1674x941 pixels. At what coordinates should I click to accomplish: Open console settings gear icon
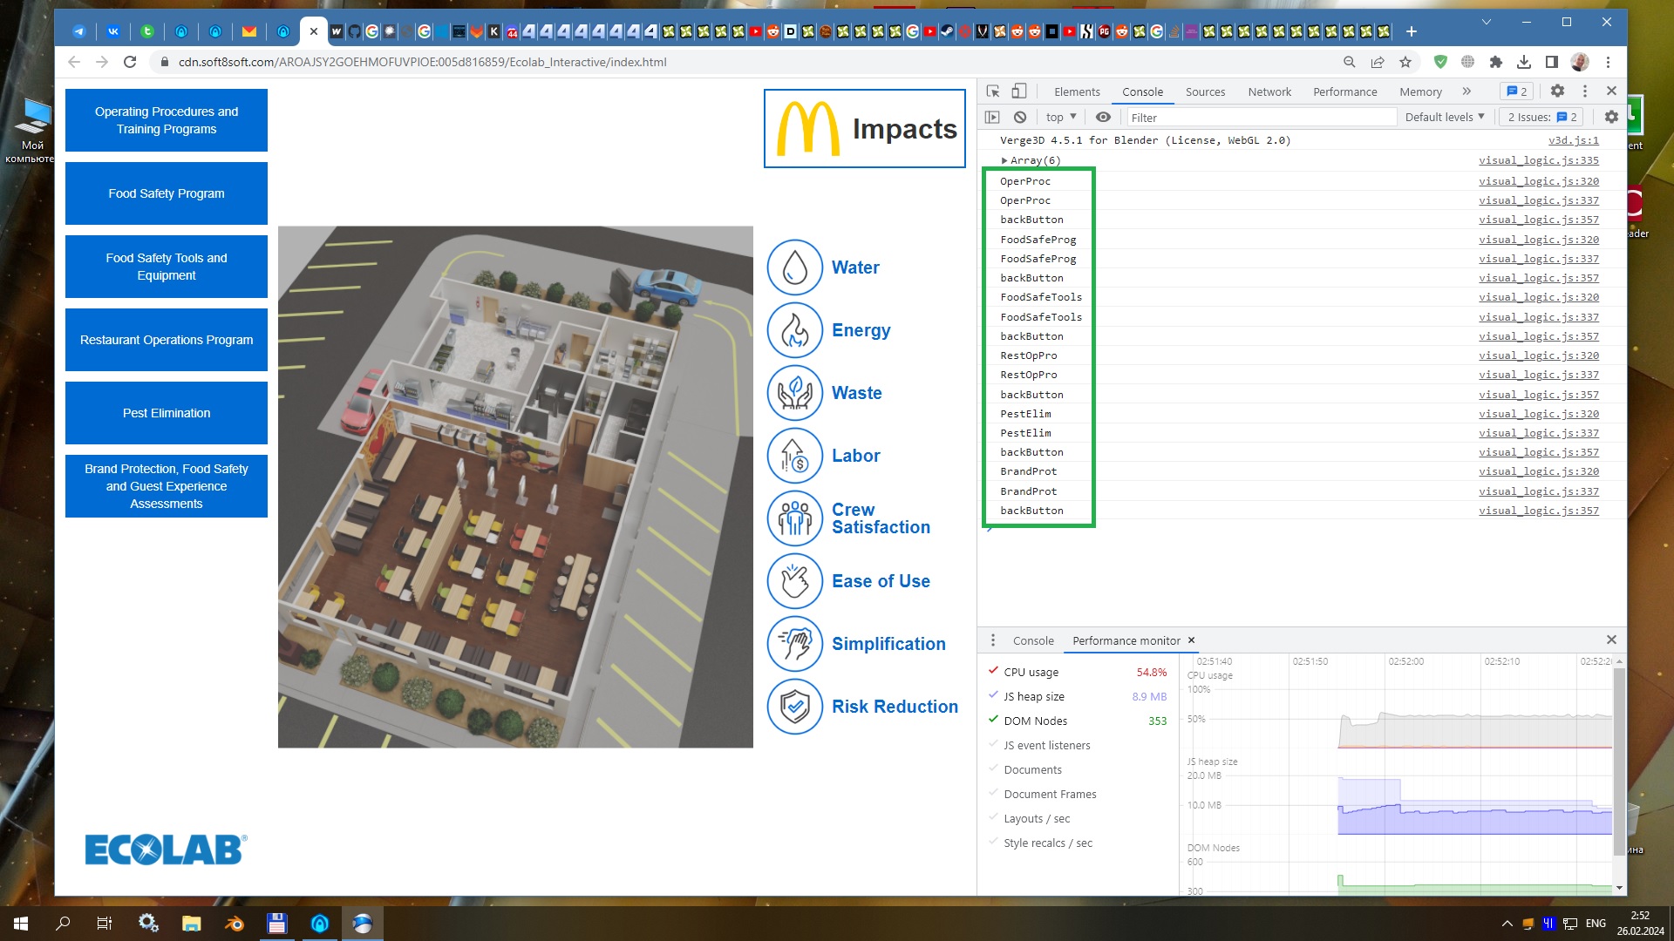tap(1611, 117)
